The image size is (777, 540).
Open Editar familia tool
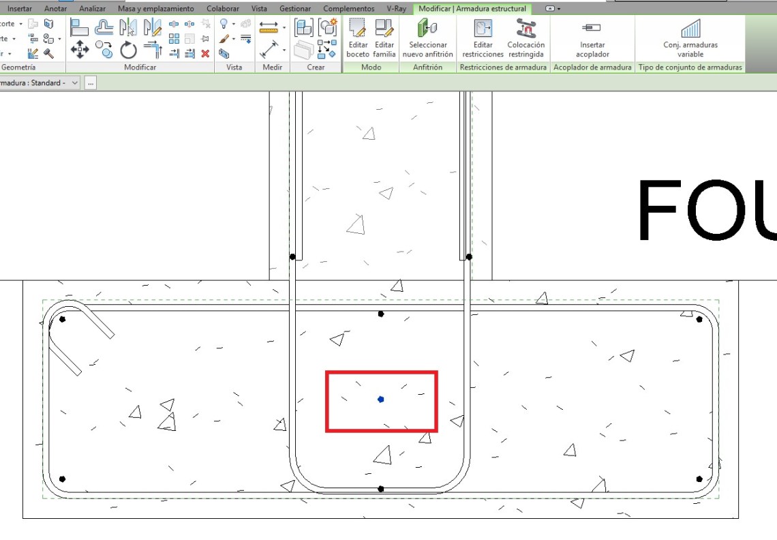point(384,38)
